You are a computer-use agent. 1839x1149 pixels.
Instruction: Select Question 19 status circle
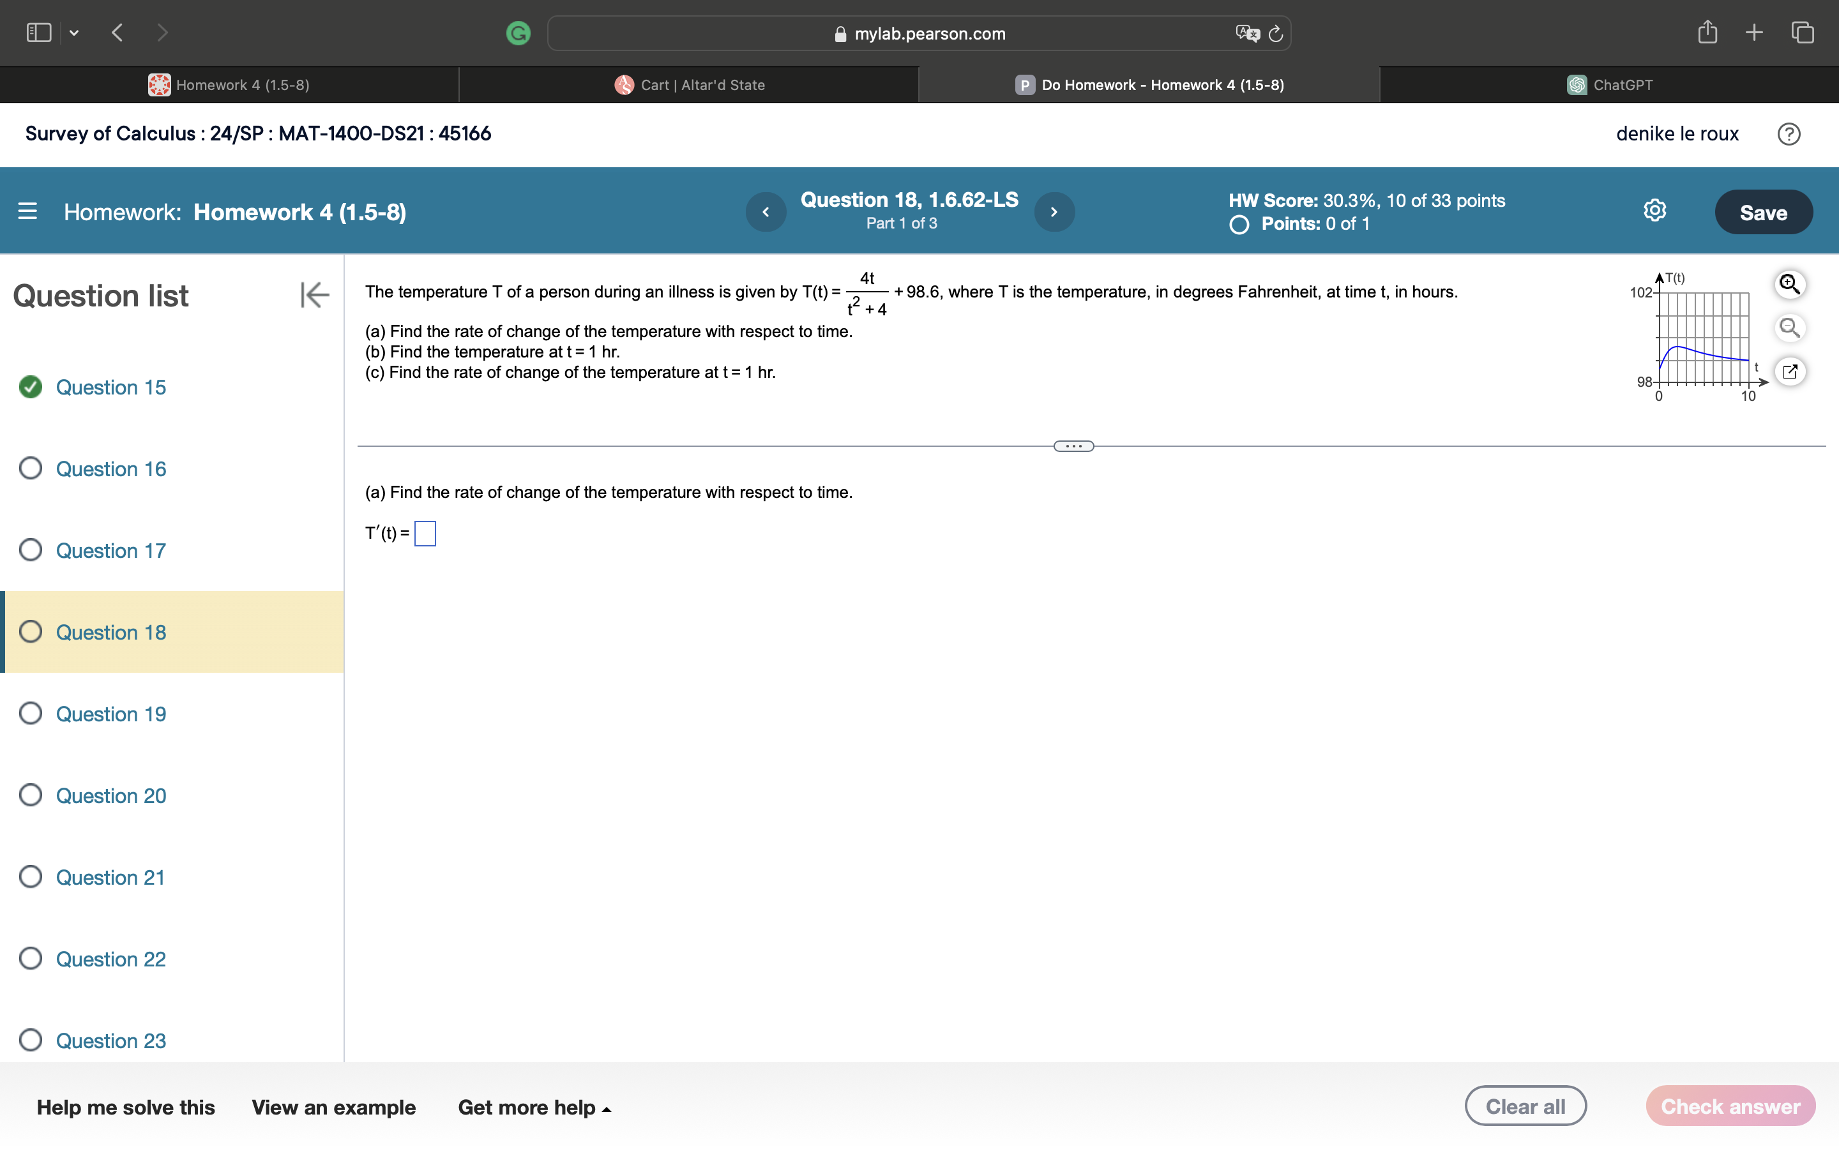click(x=31, y=714)
